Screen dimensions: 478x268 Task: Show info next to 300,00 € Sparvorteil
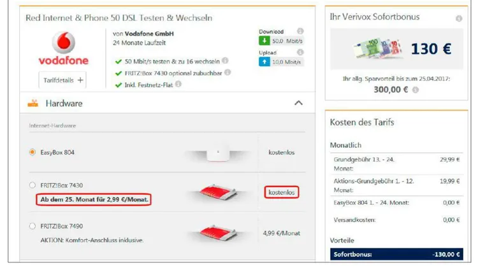pyautogui.click(x=415, y=90)
